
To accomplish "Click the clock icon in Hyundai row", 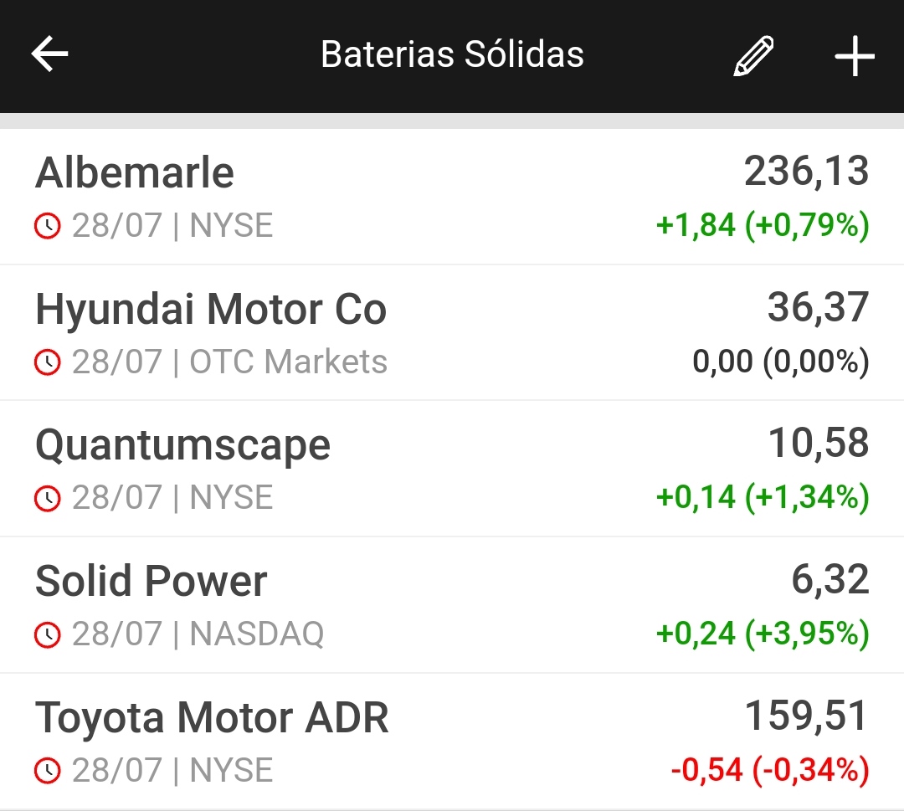I will (48, 362).
